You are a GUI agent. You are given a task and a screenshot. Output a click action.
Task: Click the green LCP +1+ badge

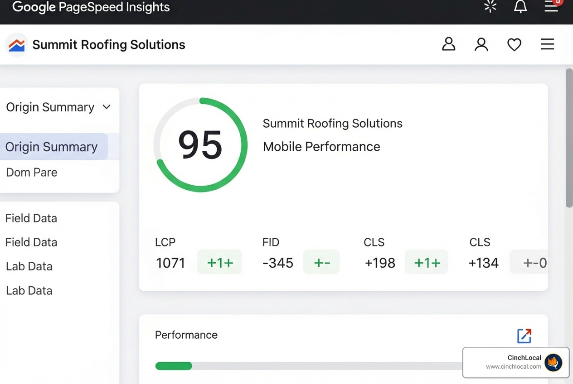click(220, 263)
